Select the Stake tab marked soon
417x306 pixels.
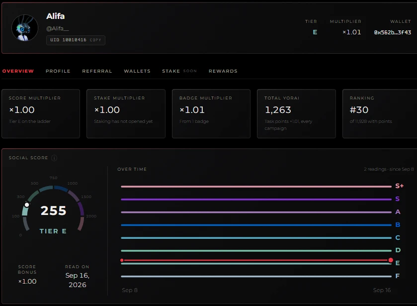179,71
